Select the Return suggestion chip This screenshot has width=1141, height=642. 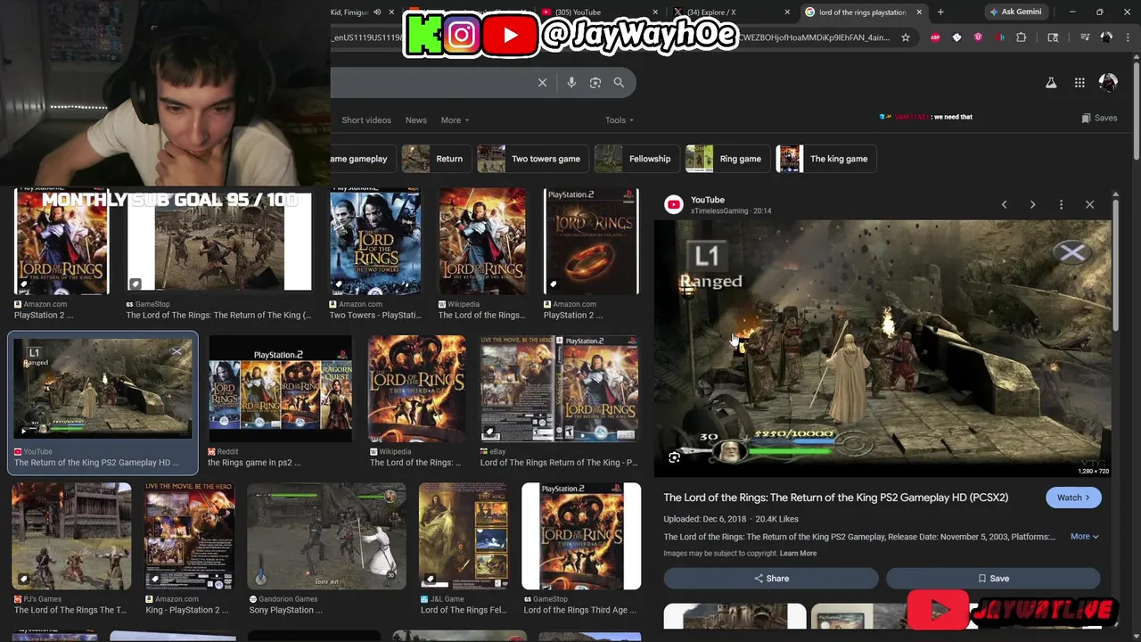[437, 159]
